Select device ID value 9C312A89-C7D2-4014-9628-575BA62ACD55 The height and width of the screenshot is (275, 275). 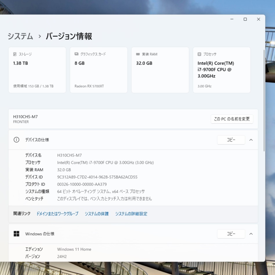tap(97, 177)
